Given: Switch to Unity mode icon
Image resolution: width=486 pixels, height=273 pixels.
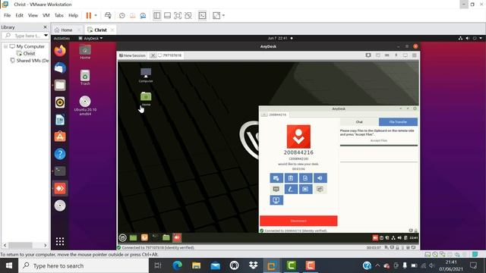Looking at the screenshot, I should pyautogui.click(x=188, y=15).
